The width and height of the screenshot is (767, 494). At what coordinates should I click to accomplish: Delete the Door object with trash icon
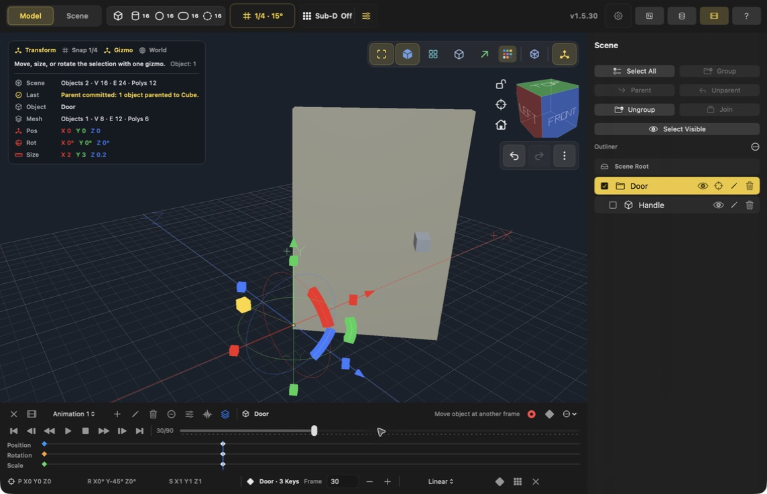750,186
